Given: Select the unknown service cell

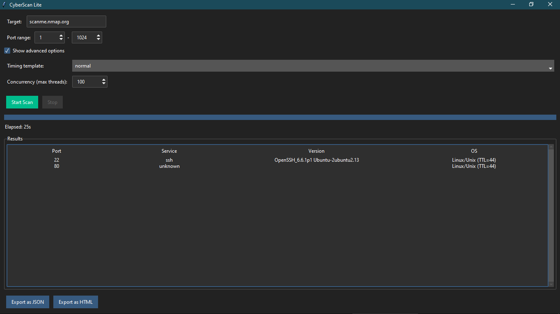Looking at the screenshot, I should point(169,166).
